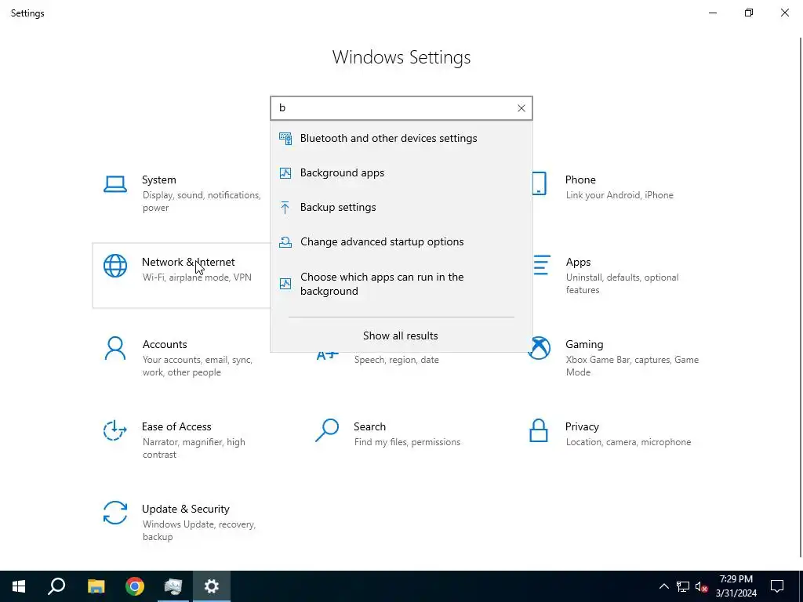The width and height of the screenshot is (803, 602).
Task: Open the System category title
Action: tap(158, 180)
